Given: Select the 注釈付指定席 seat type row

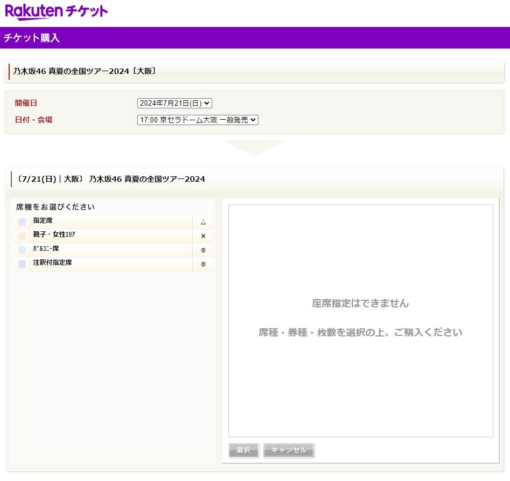Looking at the screenshot, I should (x=113, y=264).
